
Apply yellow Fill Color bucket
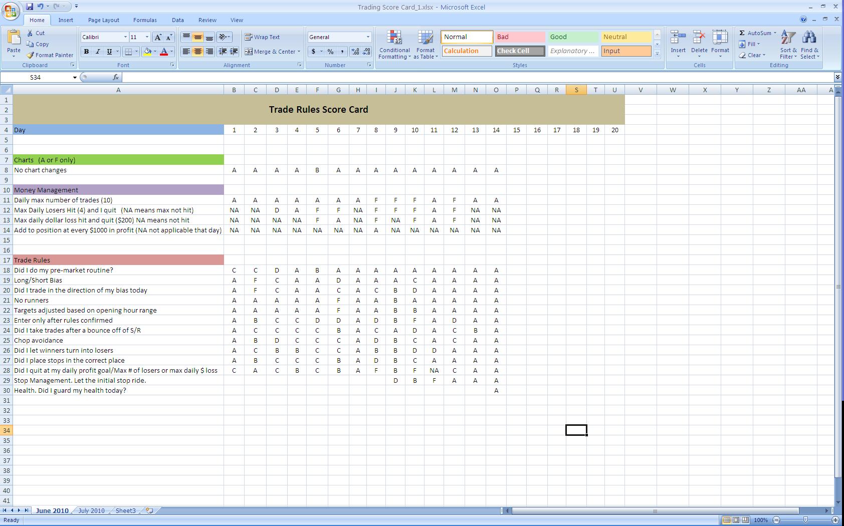147,52
